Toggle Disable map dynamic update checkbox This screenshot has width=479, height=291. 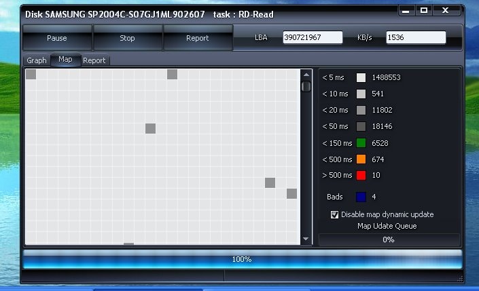tap(334, 214)
